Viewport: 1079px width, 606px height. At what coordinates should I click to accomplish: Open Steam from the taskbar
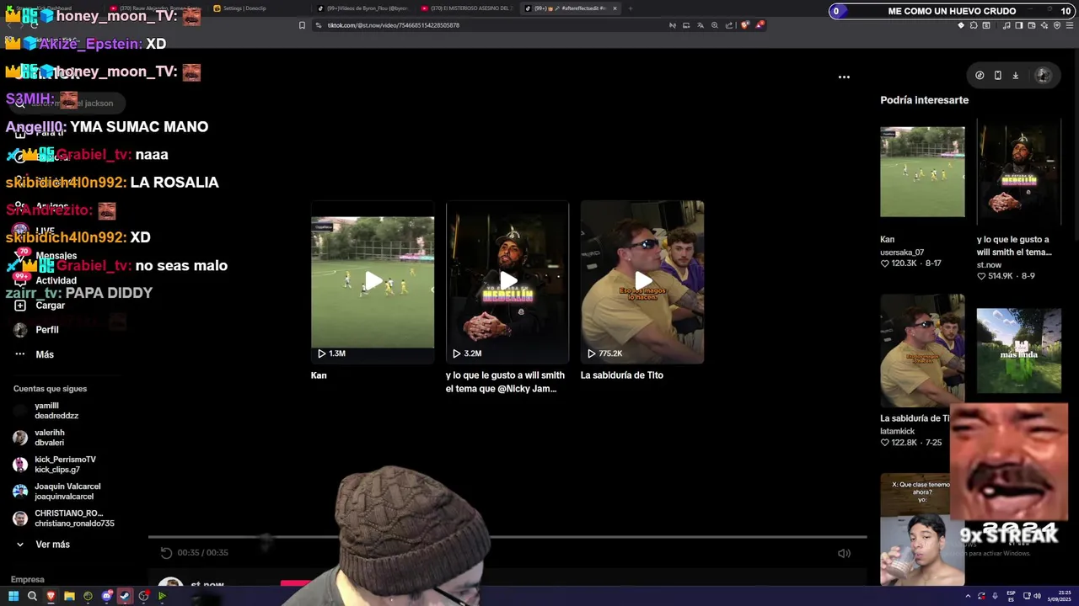(125, 596)
